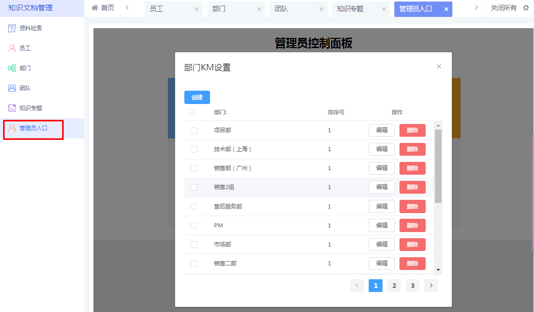Check the checkbox for 销售2组 row

coord(194,187)
